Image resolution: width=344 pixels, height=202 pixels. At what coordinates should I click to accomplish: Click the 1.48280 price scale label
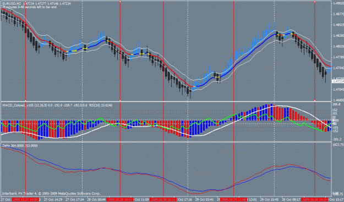[x=338, y=36]
